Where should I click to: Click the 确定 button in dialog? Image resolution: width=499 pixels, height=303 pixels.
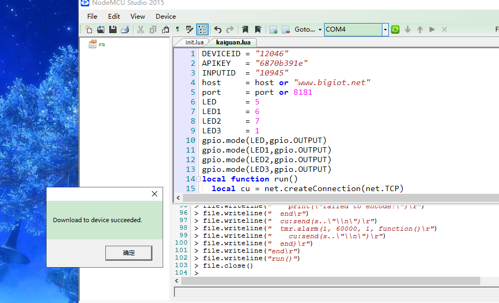[129, 253]
